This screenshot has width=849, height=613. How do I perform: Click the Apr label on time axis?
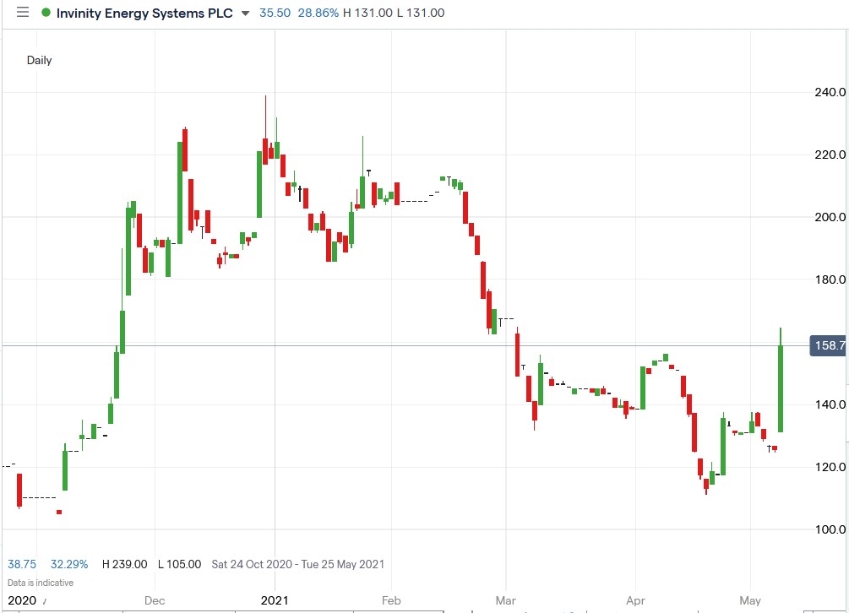click(635, 600)
